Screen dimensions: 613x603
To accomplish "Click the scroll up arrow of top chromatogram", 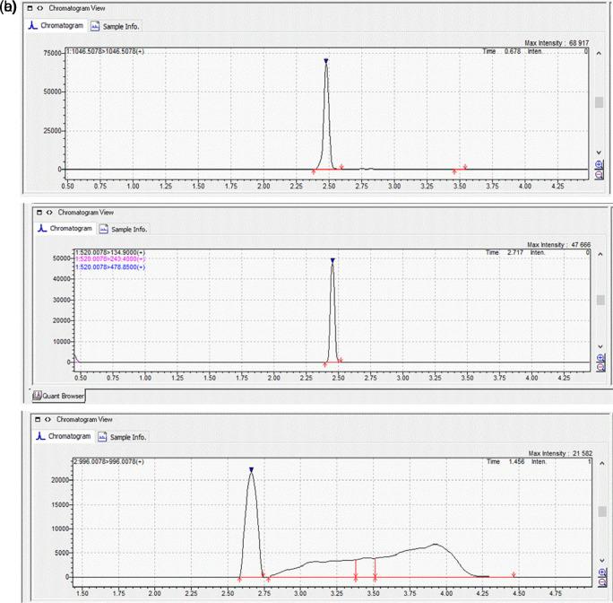I will click(x=599, y=53).
